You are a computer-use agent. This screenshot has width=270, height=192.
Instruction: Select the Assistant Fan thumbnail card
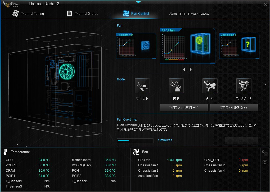[x=136, y=46]
